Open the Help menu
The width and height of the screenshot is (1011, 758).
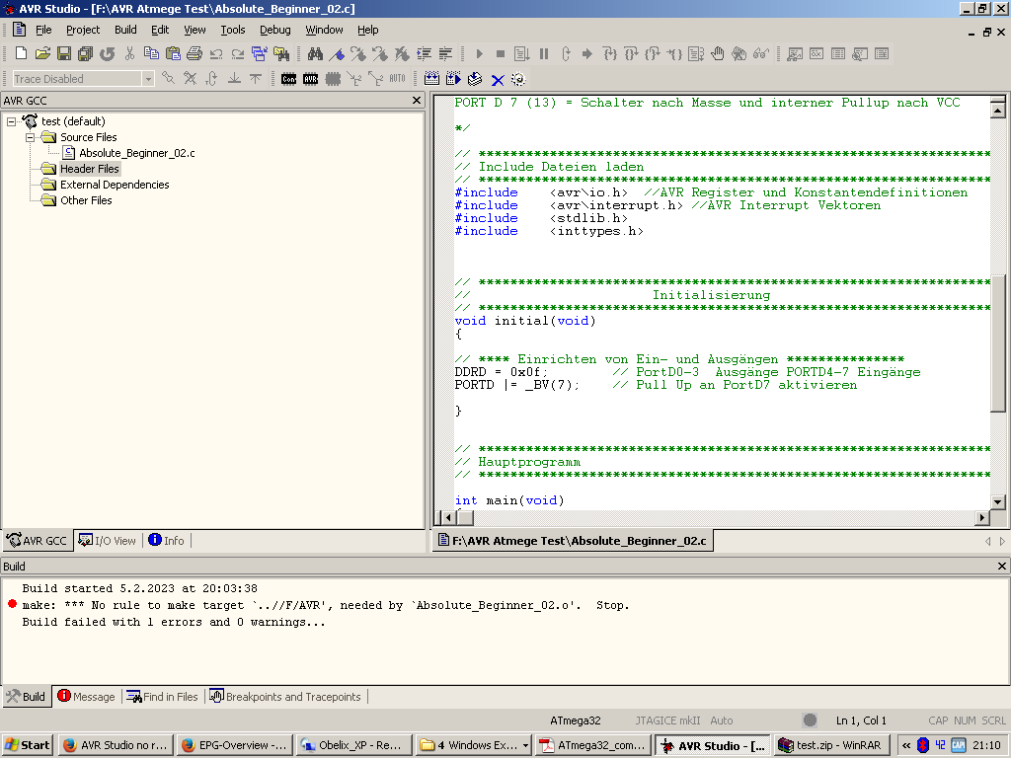[x=368, y=30]
